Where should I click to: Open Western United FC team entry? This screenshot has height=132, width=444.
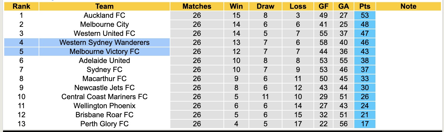[105, 33]
